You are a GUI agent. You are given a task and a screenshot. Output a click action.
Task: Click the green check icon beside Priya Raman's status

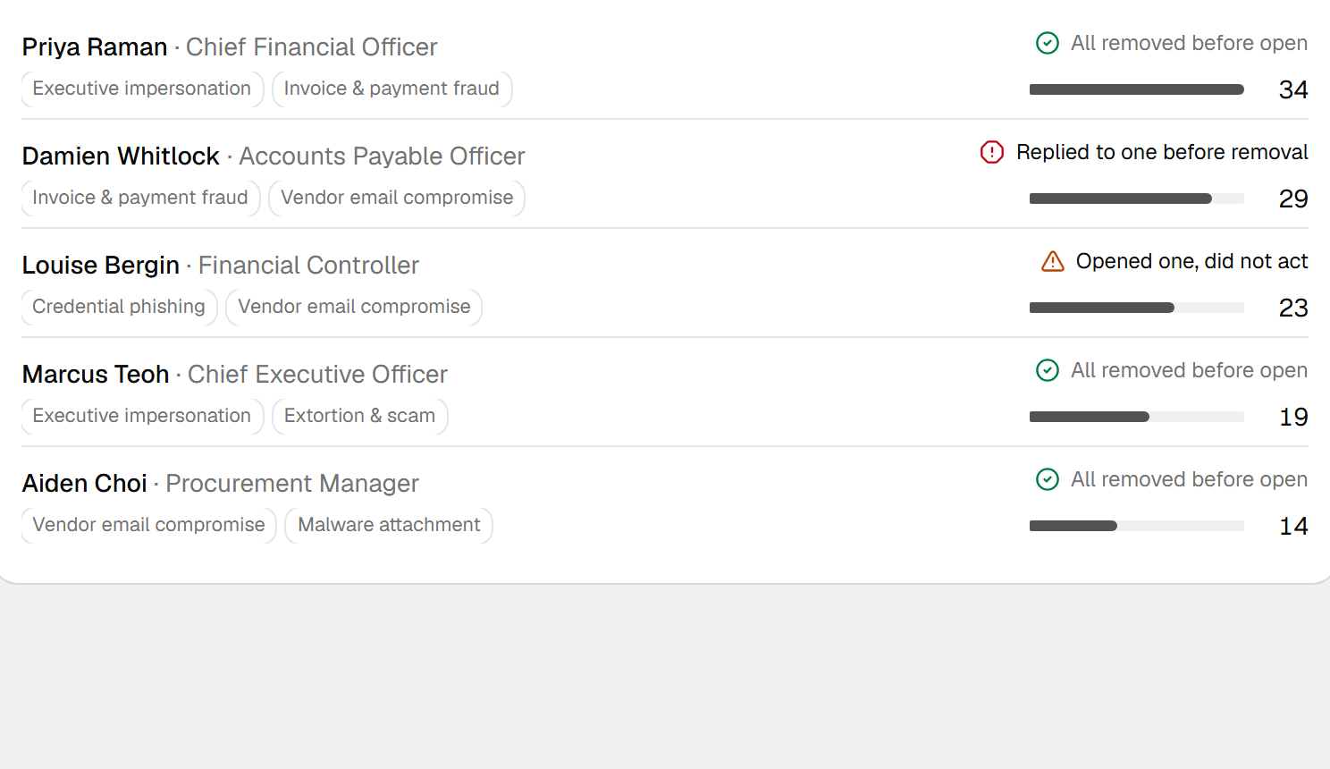1047,43
